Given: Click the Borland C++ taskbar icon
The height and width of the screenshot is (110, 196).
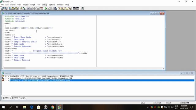Looking at the screenshot, I should pyautogui.click(x=60, y=107).
